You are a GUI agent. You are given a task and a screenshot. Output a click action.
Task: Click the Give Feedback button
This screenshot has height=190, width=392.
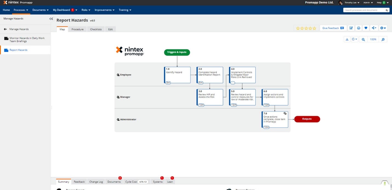[x=333, y=28]
